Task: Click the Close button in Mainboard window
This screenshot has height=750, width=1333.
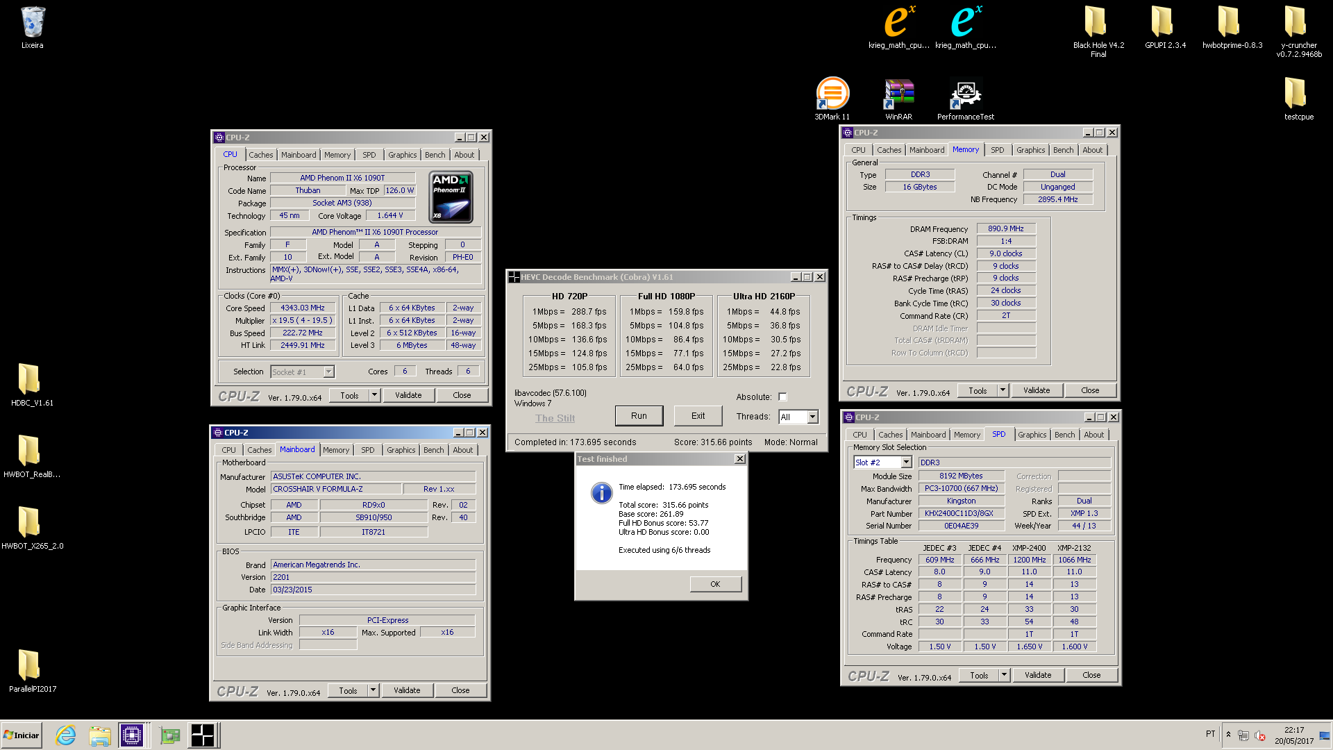Action: (460, 690)
